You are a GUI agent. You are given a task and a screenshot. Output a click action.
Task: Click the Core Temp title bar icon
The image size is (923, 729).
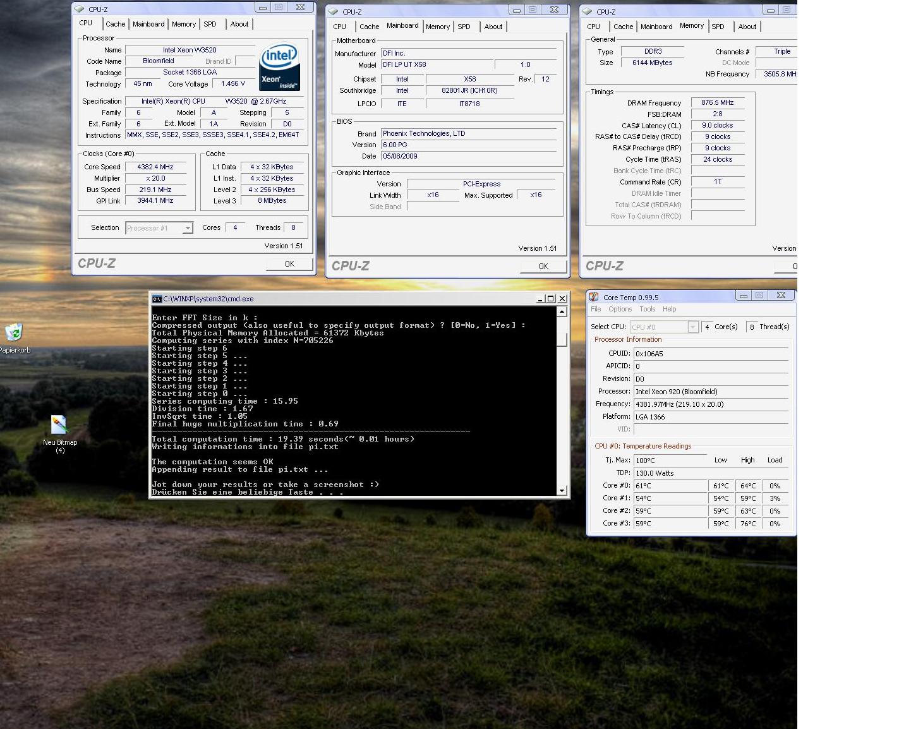(x=593, y=297)
